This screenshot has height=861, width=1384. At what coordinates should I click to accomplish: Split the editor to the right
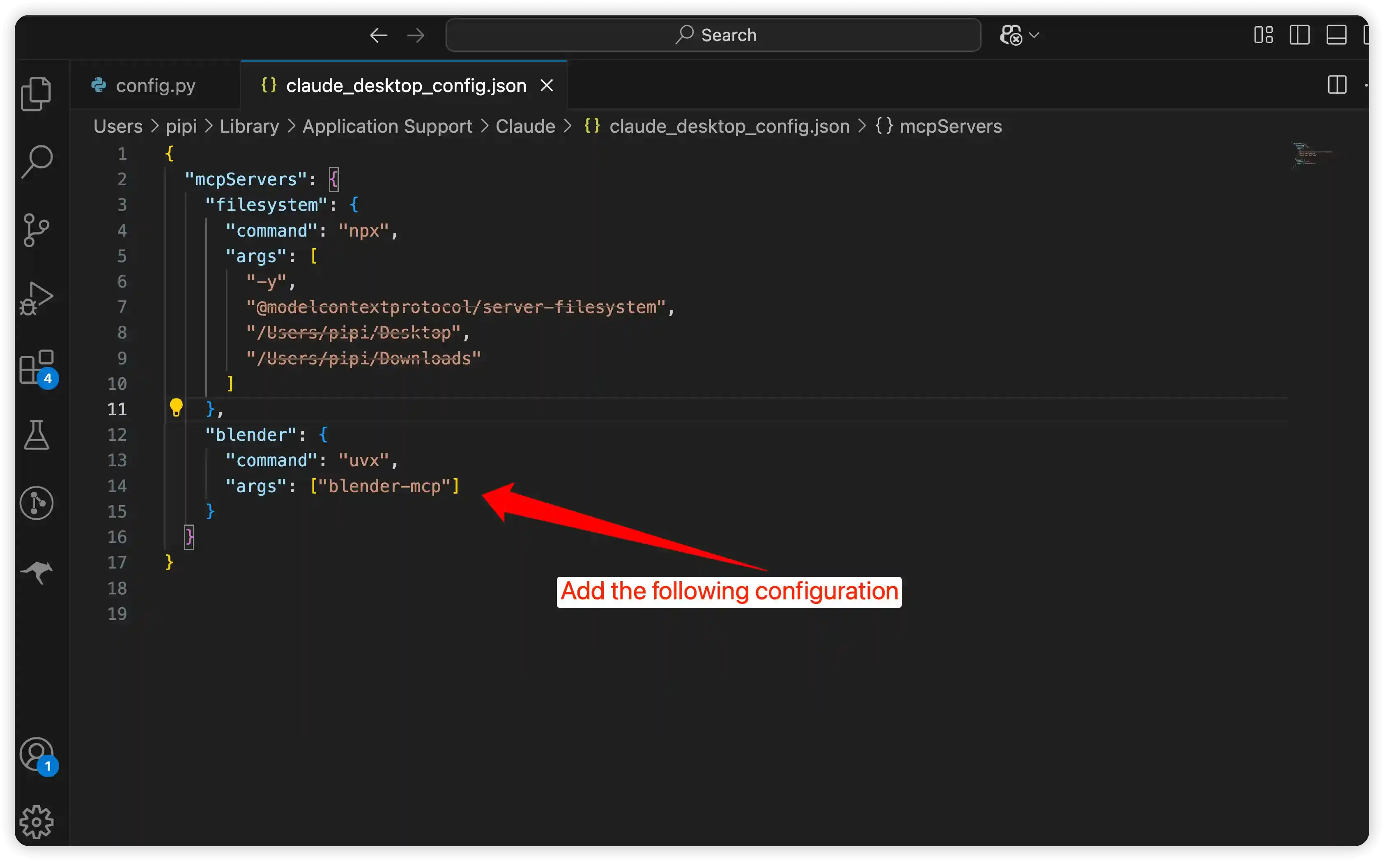point(1337,85)
